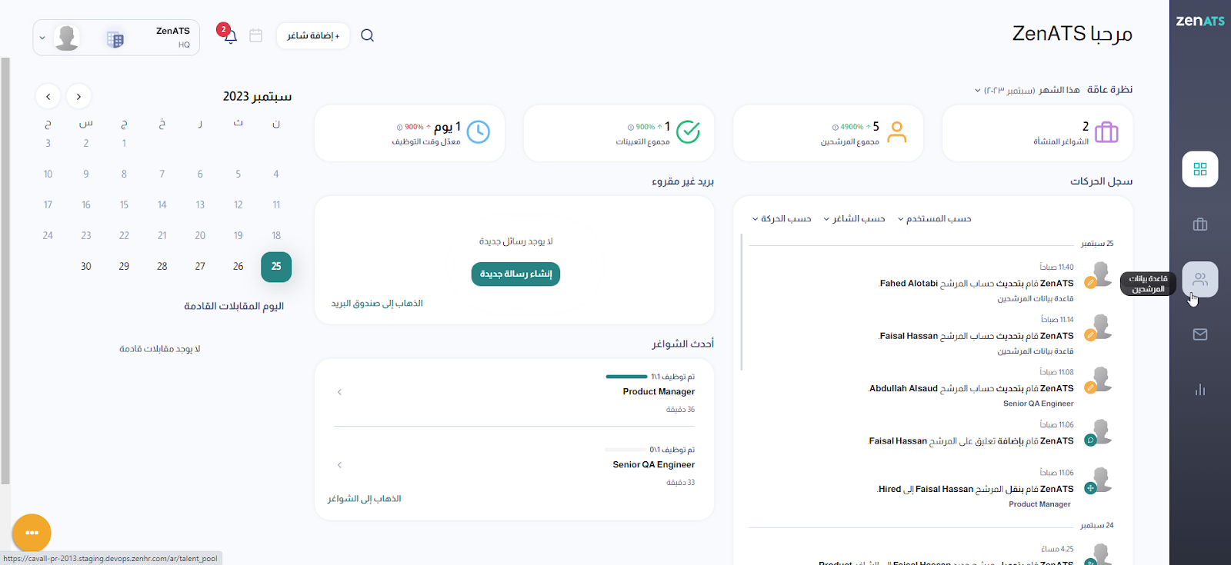1231x565 pixels.
Task: Click the '25 سبتمبر' date header
Action: coord(1097,244)
